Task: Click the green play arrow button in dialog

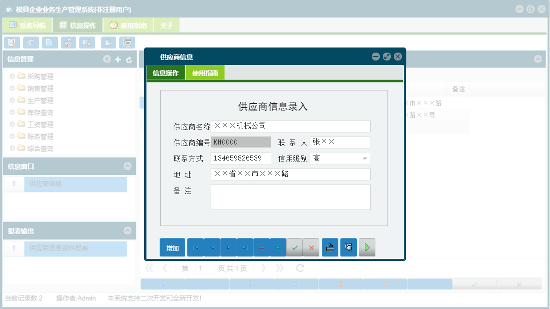Action: click(x=367, y=247)
